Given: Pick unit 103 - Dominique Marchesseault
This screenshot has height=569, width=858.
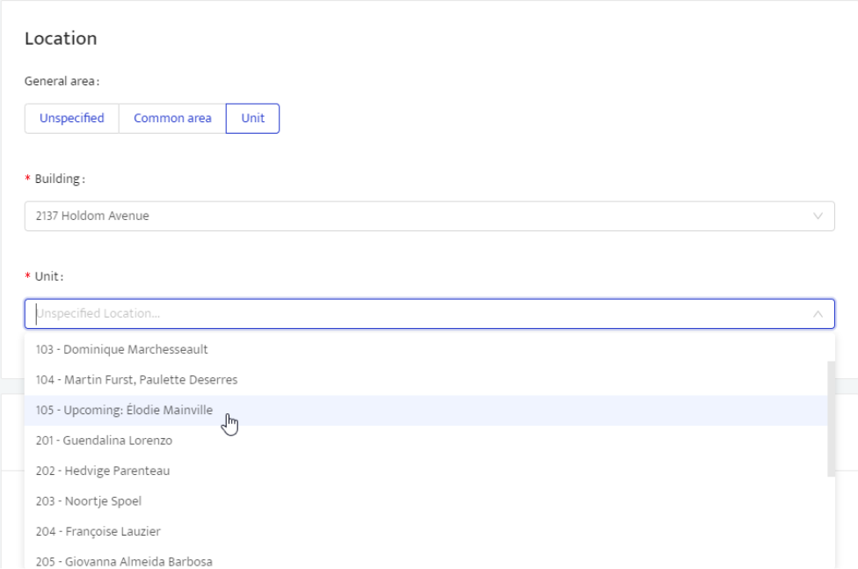Looking at the screenshot, I should 122,349.
